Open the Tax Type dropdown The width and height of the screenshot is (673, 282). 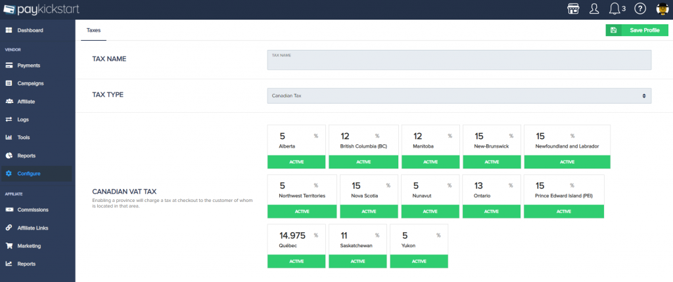pyautogui.click(x=459, y=96)
